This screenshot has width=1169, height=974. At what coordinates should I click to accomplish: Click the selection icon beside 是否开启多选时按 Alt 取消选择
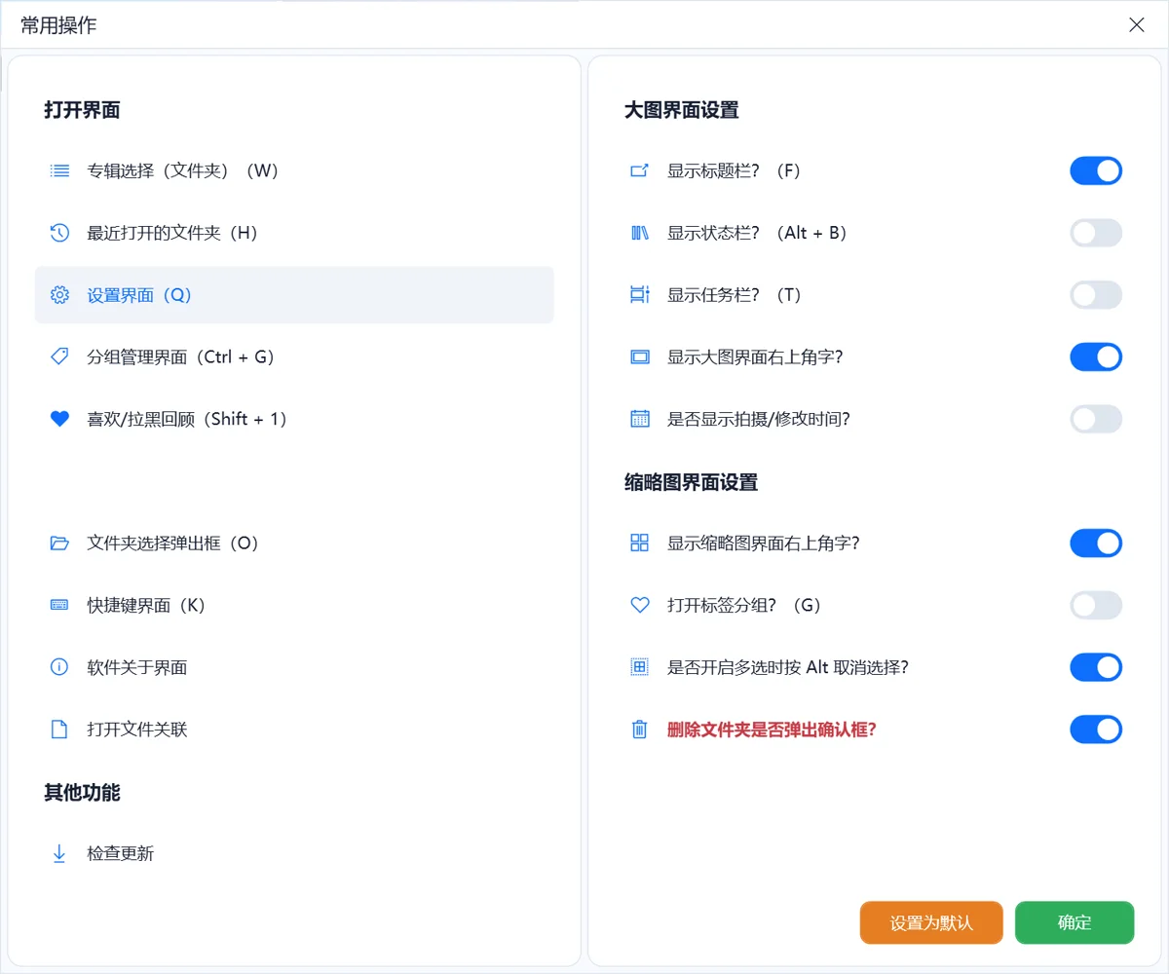click(x=640, y=667)
